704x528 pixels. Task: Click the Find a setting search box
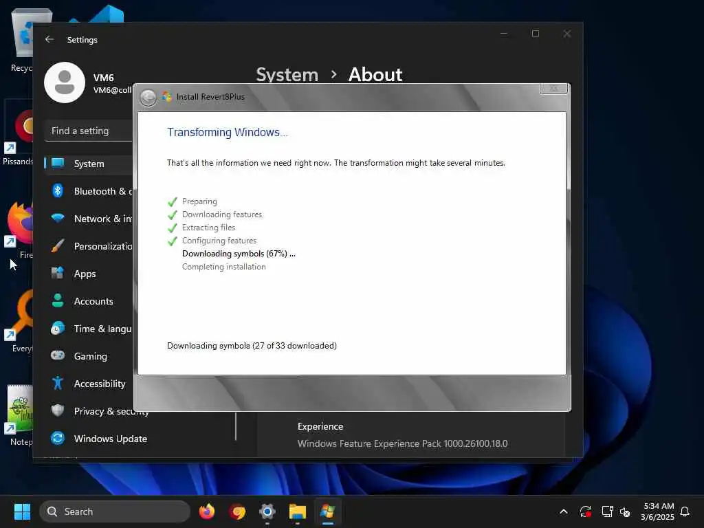pos(89,131)
